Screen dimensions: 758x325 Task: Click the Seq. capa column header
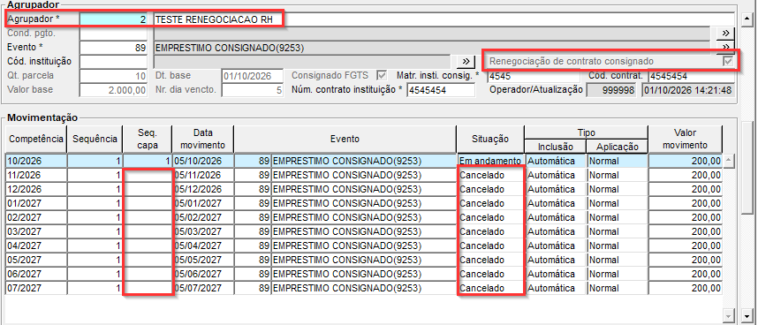click(148, 139)
